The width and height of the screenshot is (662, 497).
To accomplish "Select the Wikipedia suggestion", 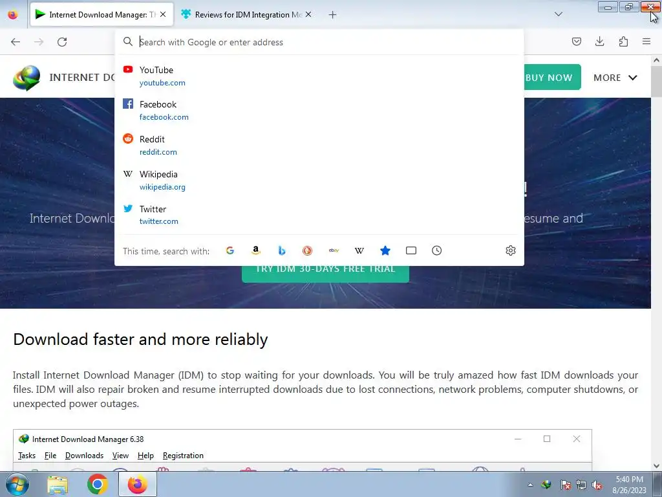I will click(319, 181).
